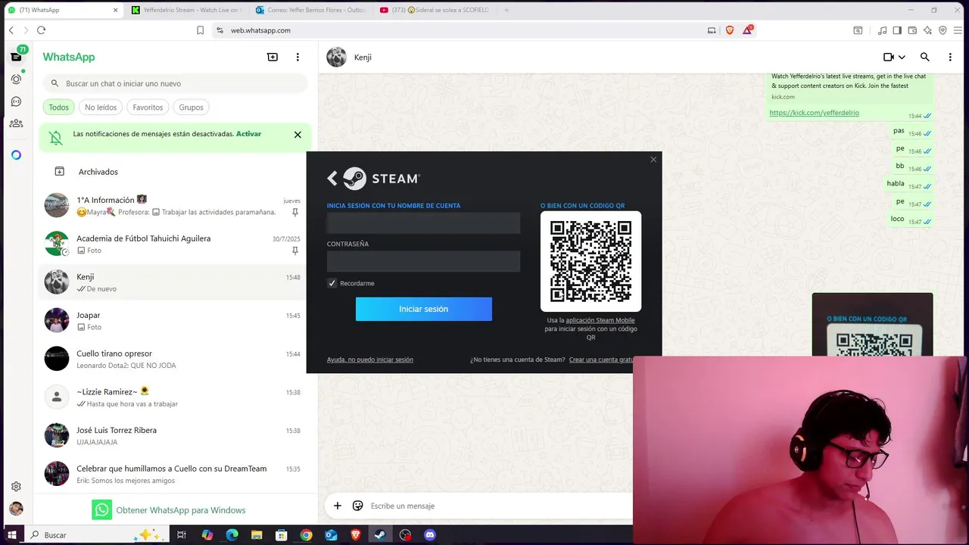Screen dimensions: 969x545
Task: Open the Communities icon in left rail
Action: pos(16,123)
